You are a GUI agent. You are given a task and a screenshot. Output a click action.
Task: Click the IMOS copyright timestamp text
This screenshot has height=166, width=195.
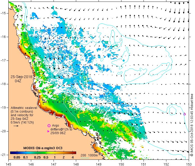tap(192, 125)
